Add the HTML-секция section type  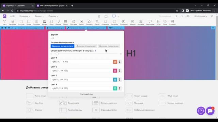click(169, 96)
